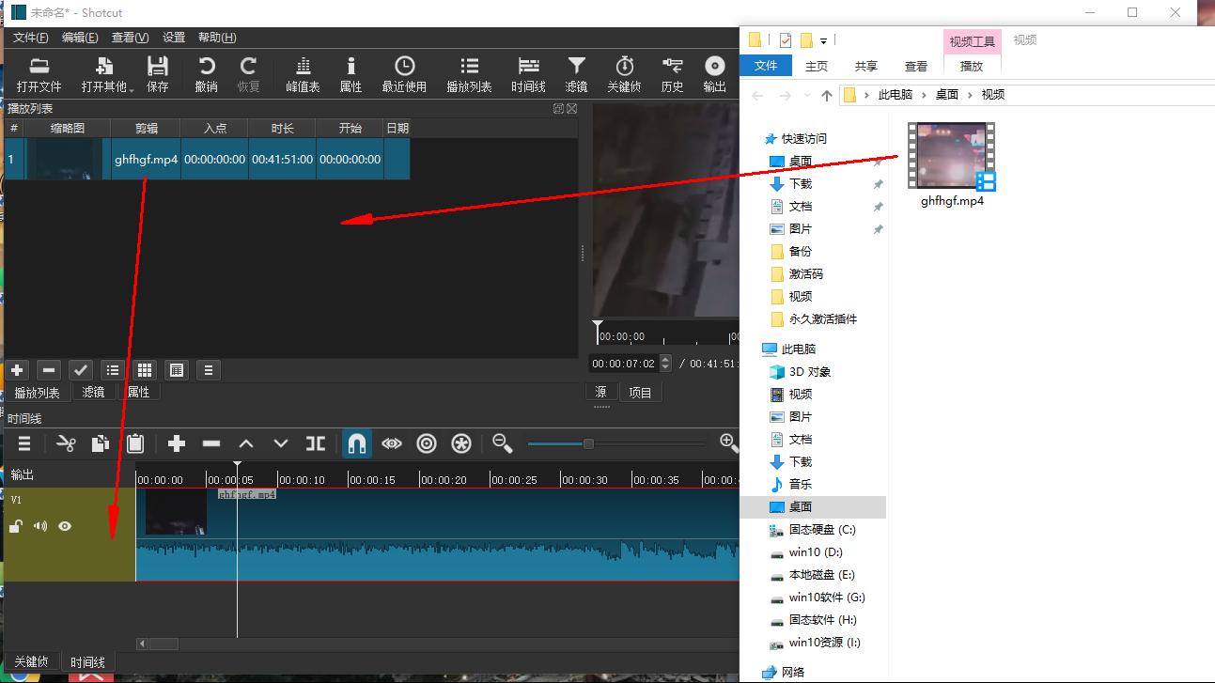The height and width of the screenshot is (683, 1215).
Task: Open the 滤镜 (Filters) panel from the toolbar
Action: coord(575,73)
